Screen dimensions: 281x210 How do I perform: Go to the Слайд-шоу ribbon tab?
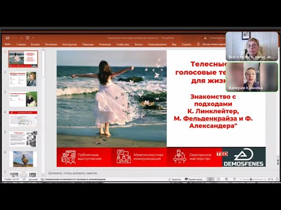coord(122,44)
